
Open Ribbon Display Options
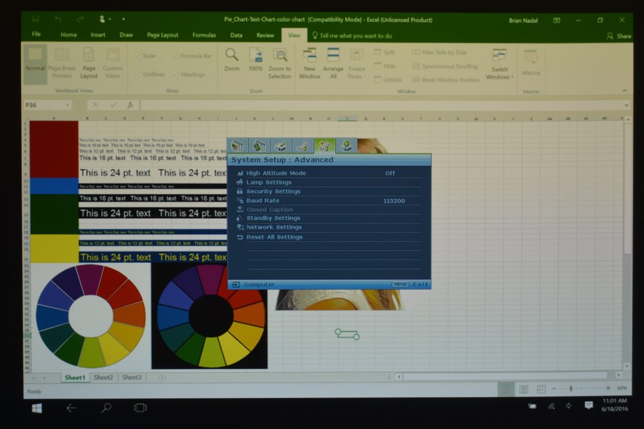[556, 20]
